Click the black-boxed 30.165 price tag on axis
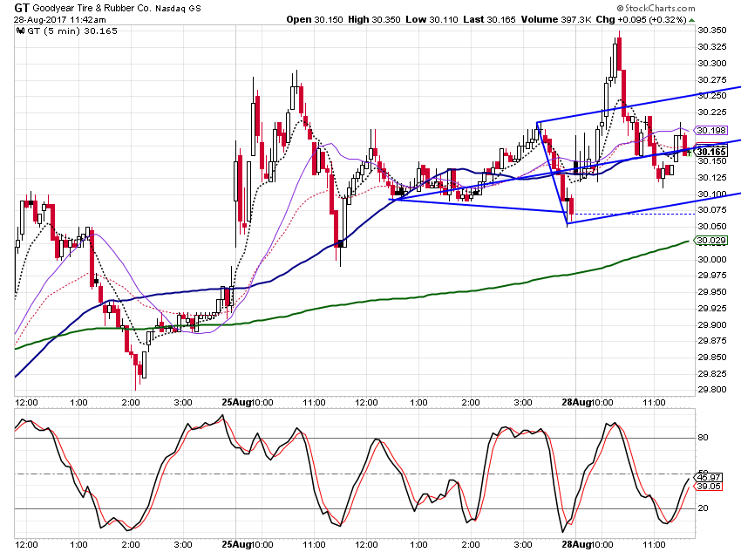 [x=711, y=152]
